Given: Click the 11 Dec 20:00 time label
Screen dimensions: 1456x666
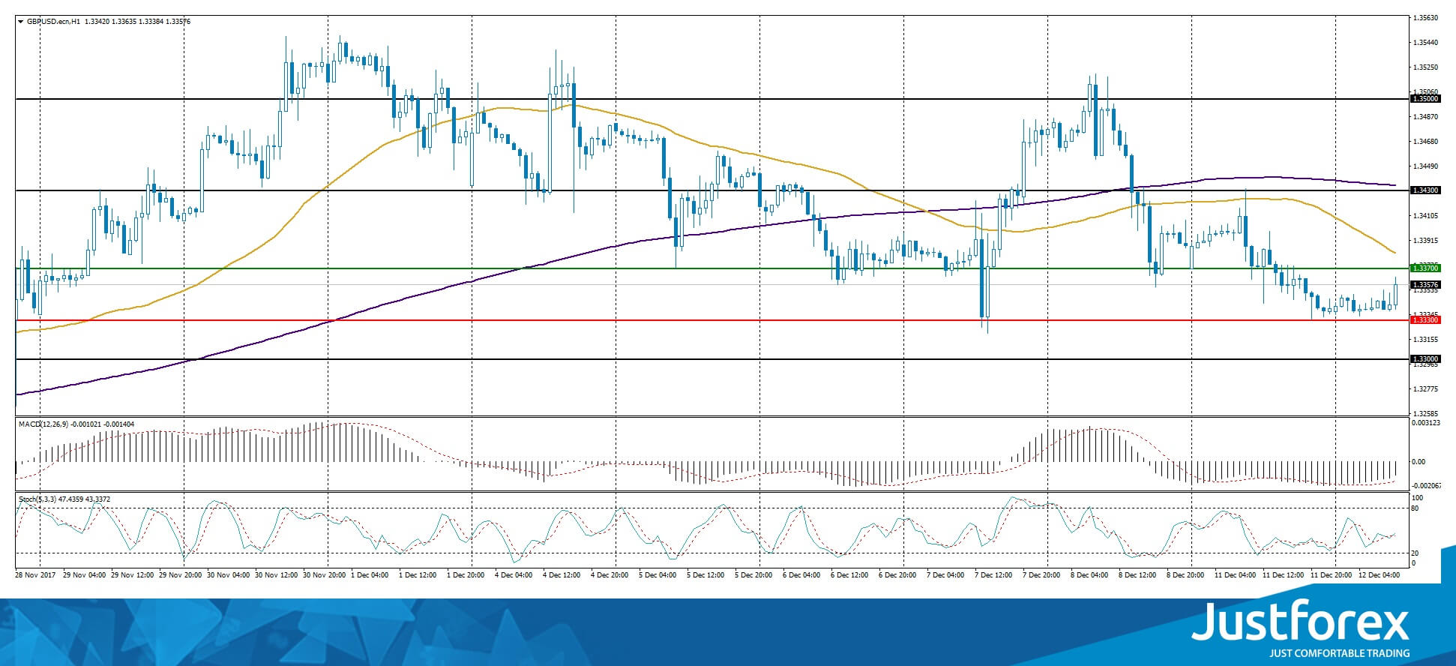Looking at the screenshot, I should tap(1331, 575).
